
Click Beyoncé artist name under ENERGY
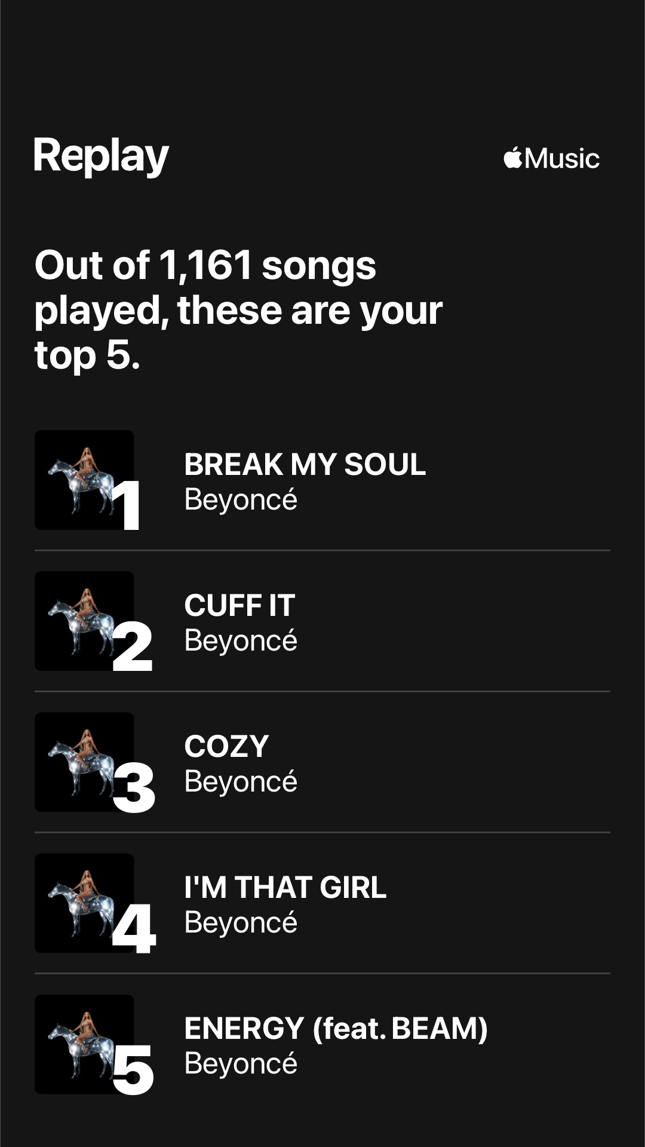(x=241, y=1063)
